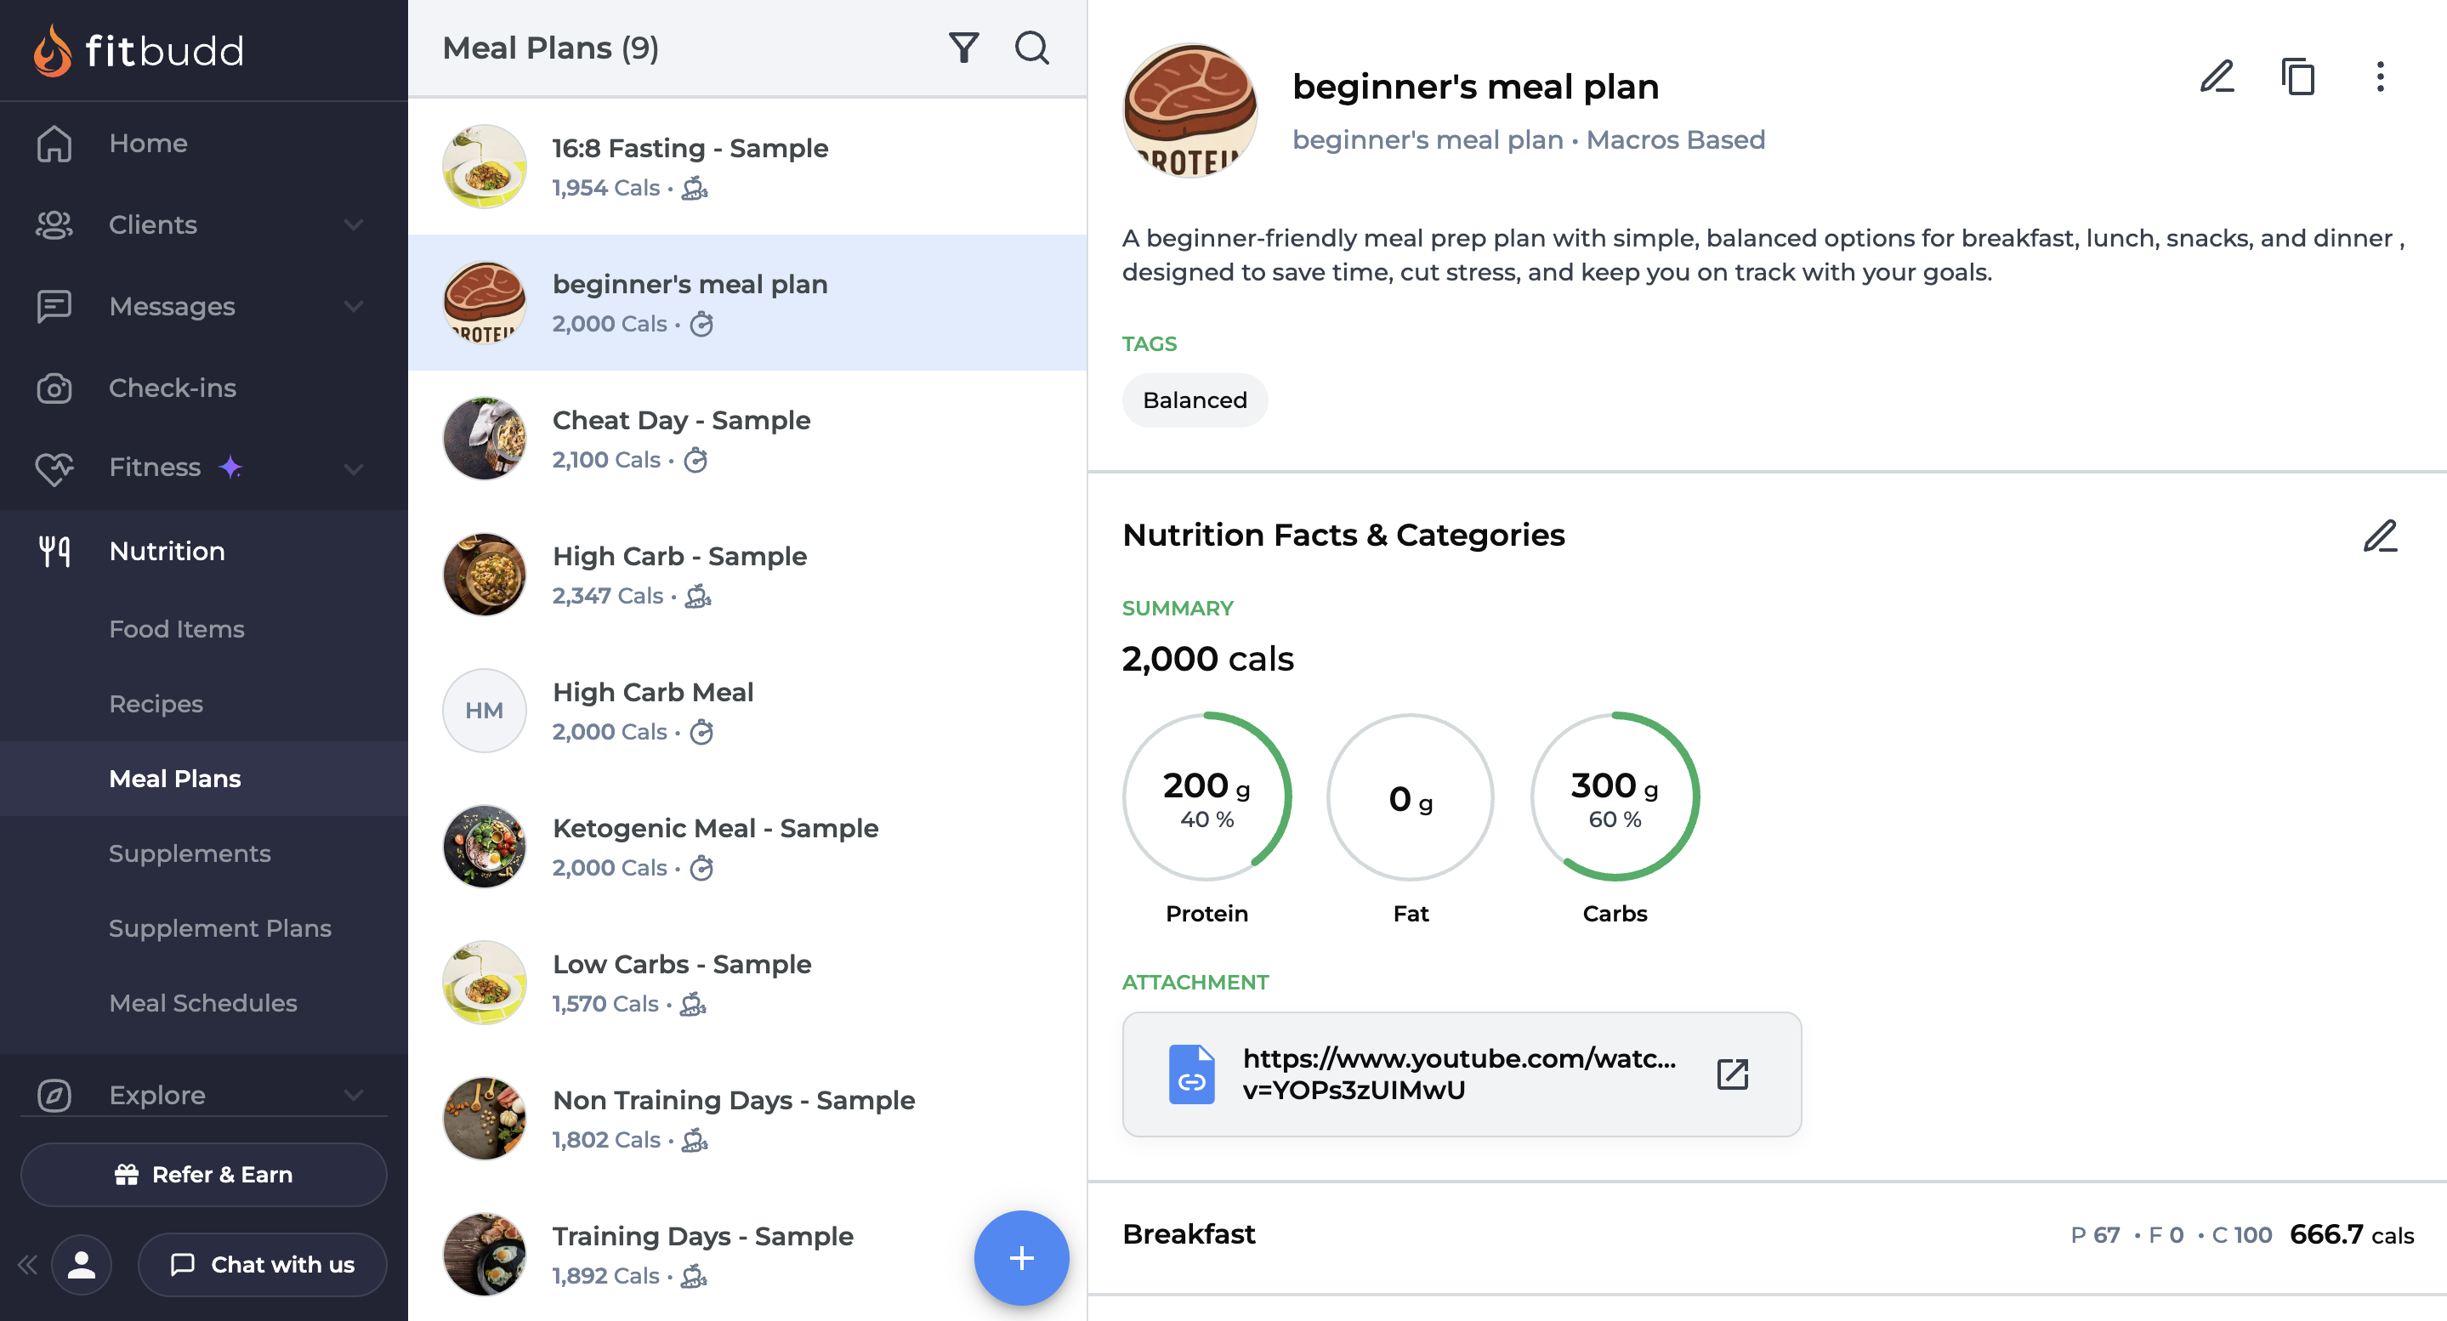Click the Check-ins camera icon
This screenshot has width=2447, height=1321.
(x=54, y=388)
